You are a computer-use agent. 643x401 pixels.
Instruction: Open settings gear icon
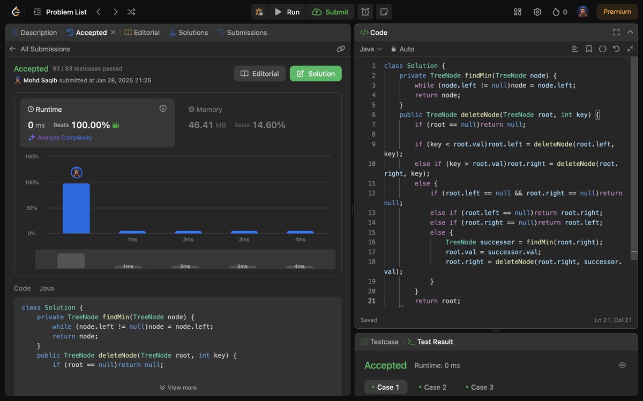(x=537, y=12)
